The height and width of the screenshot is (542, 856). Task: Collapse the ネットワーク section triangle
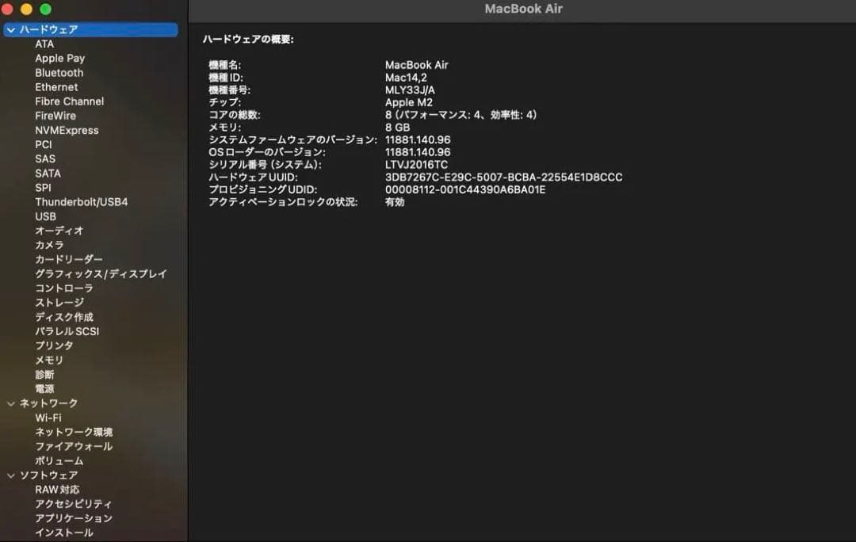[10, 403]
